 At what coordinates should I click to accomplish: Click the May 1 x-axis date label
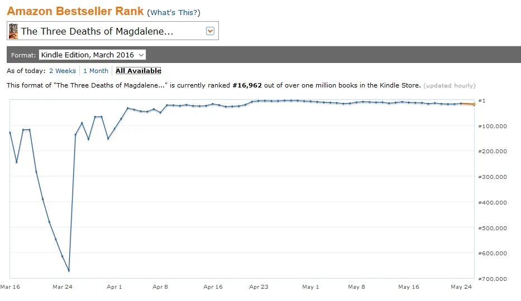(x=310, y=287)
